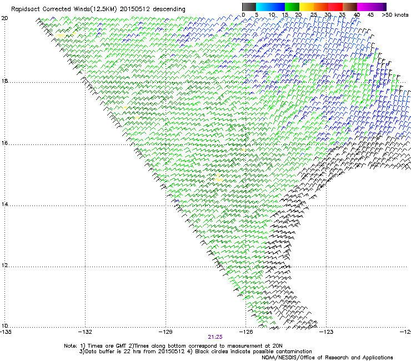Click the NOAA/NESDIS credit text
Viewport: 411px width, 361px height.
point(327,358)
